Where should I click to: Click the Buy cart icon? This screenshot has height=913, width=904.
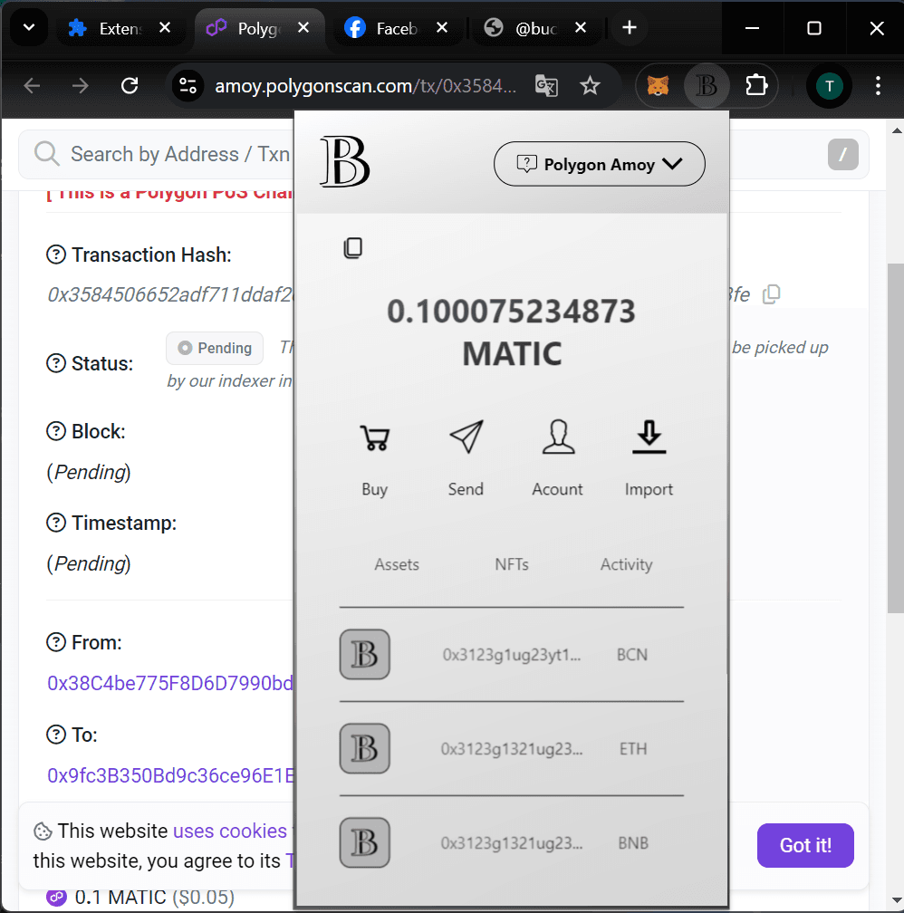click(x=374, y=437)
